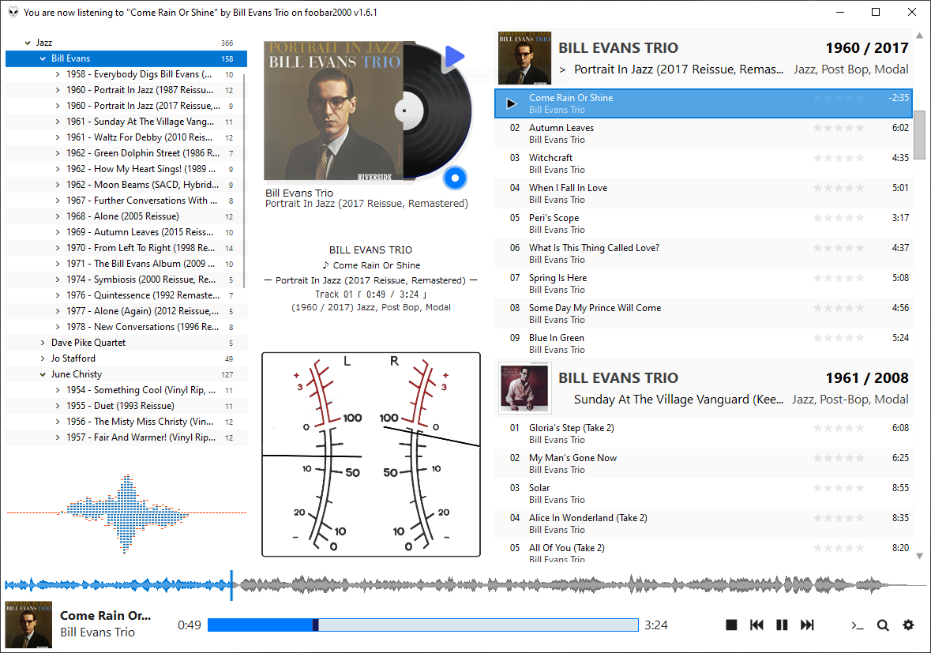Expand the Dave Pike Quartet node
Screen dimensions: 931x653
[x=43, y=343]
